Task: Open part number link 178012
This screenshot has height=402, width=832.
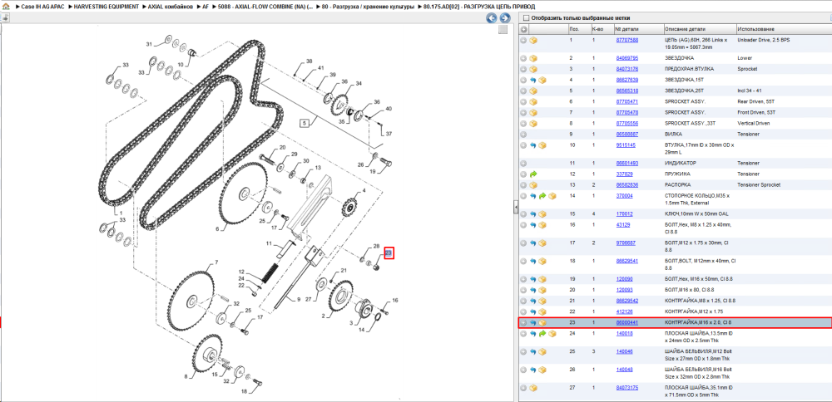Action: tap(624, 214)
